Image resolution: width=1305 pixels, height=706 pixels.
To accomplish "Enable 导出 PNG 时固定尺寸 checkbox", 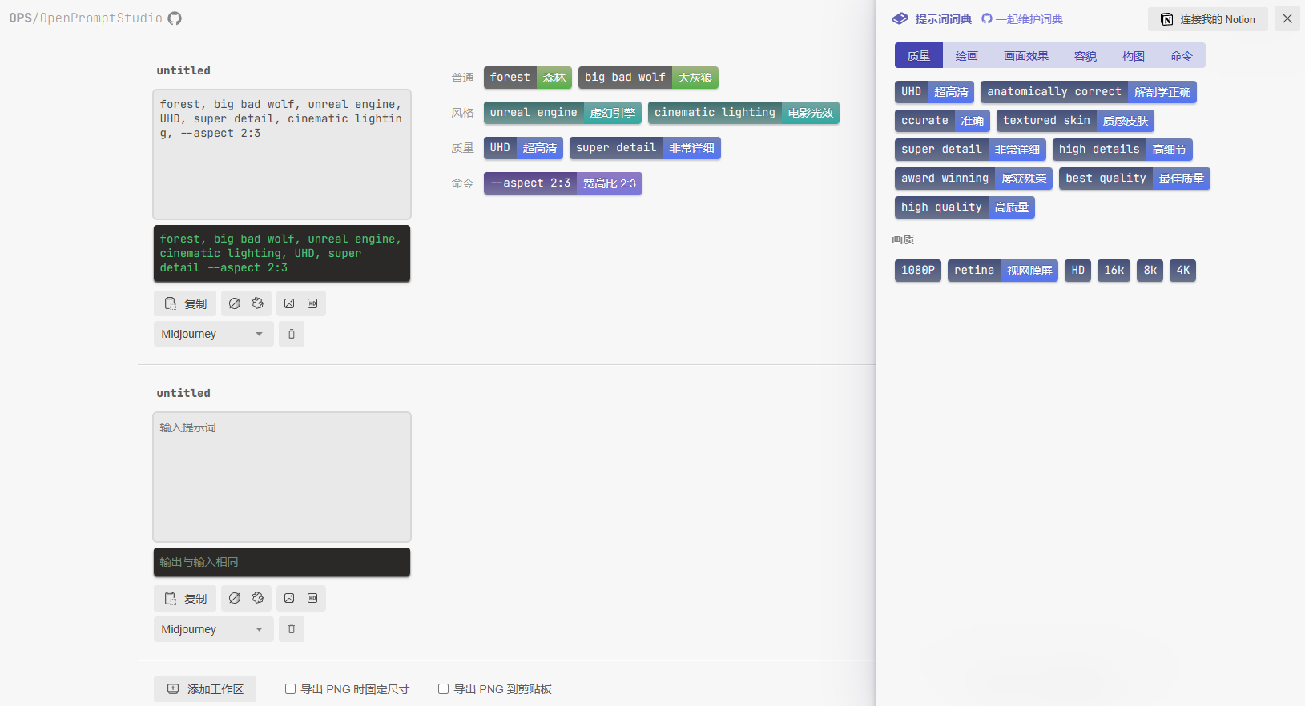I will pos(291,689).
